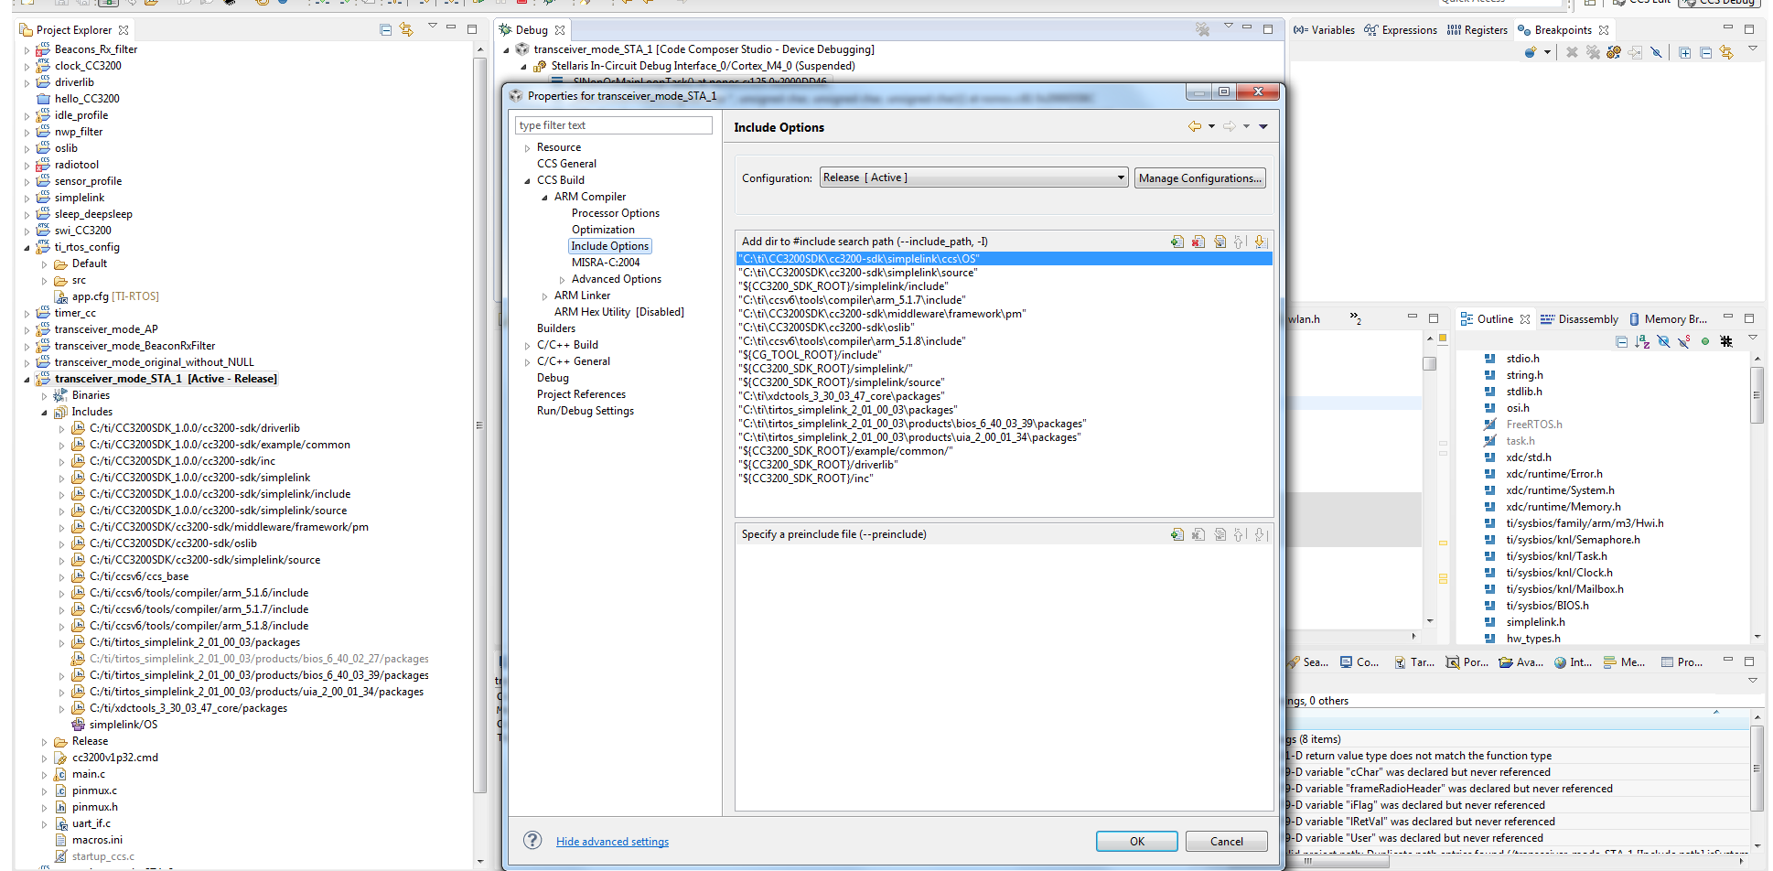Select Processor Options in the tree
The image size is (1773, 871).
coord(616,213)
